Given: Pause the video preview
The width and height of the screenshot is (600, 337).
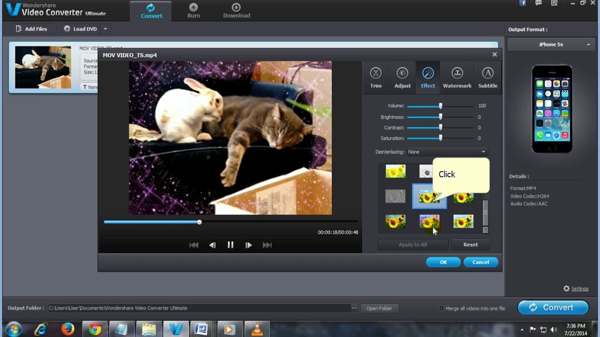Looking at the screenshot, I should [x=230, y=245].
